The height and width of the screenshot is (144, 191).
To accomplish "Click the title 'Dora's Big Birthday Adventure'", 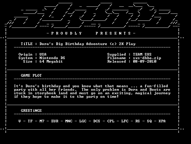I will click(x=73, y=44).
